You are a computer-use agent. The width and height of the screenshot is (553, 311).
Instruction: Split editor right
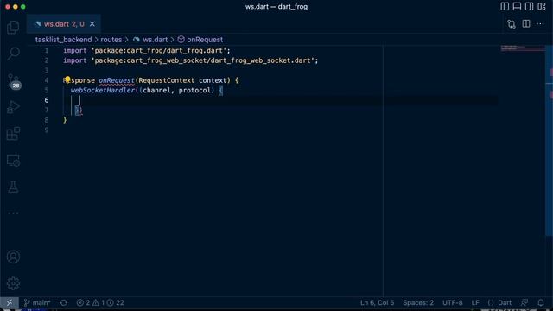pos(526,23)
